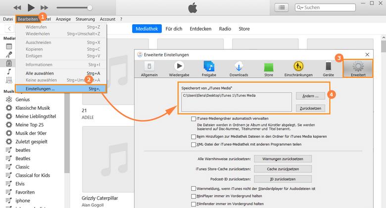Select the single music note sidebar icon
386x208 pixels.
point(9,72)
